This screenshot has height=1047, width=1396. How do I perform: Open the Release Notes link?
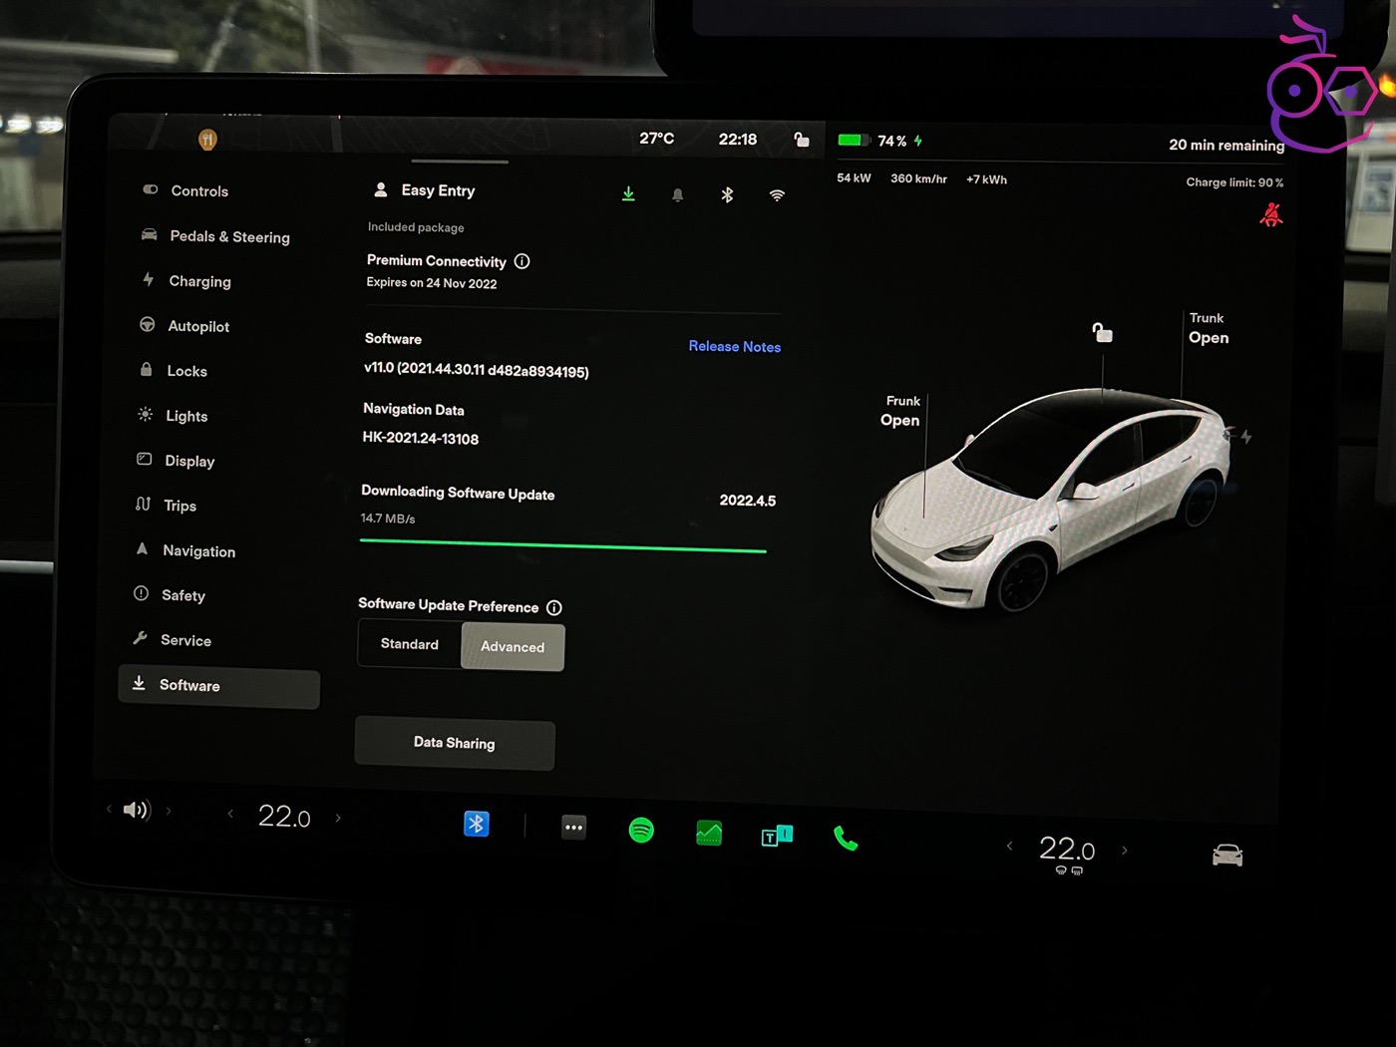[x=734, y=346]
